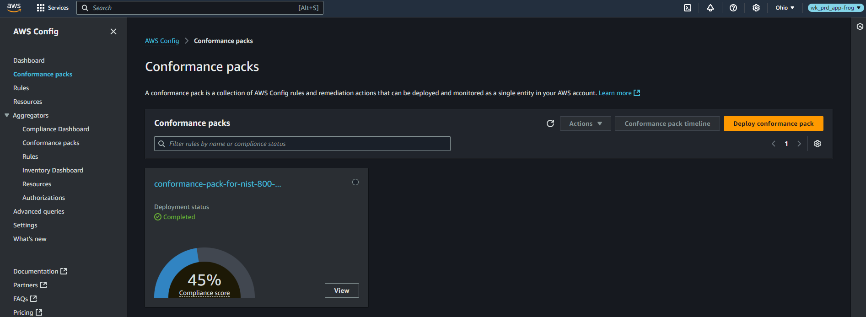Refresh the conformance packs list
Image resolution: width=866 pixels, height=317 pixels.
tap(550, 124)
